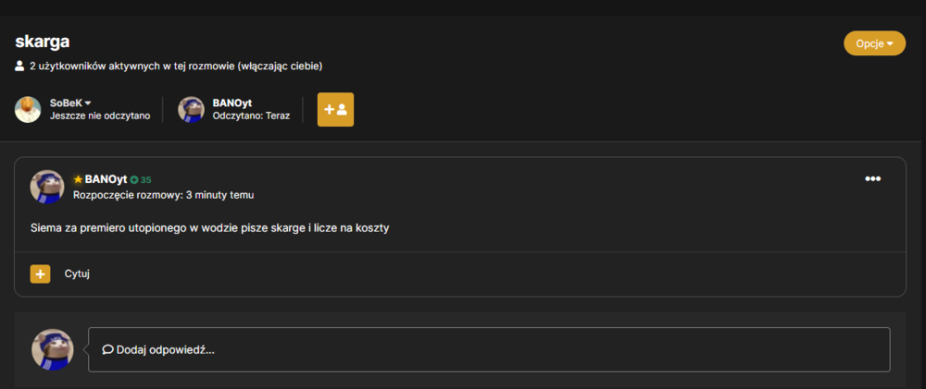Click the BANOyt author name in the message
The image size is (926, 389).
106,179
